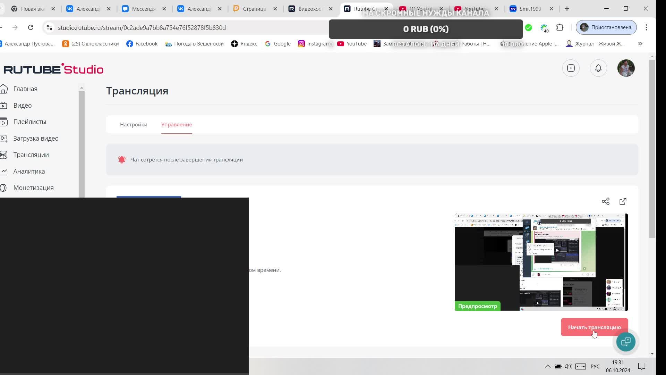Open the user avatar menu
Image resolution: width=666 pixels, height=375 pixels.
tap(626, 68)
